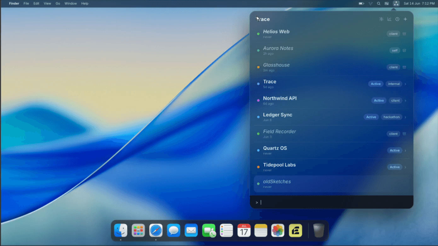The height and width of the screenshot is (246, 438).
Task: Click Trace menu bar status icon
Action: 396,3
